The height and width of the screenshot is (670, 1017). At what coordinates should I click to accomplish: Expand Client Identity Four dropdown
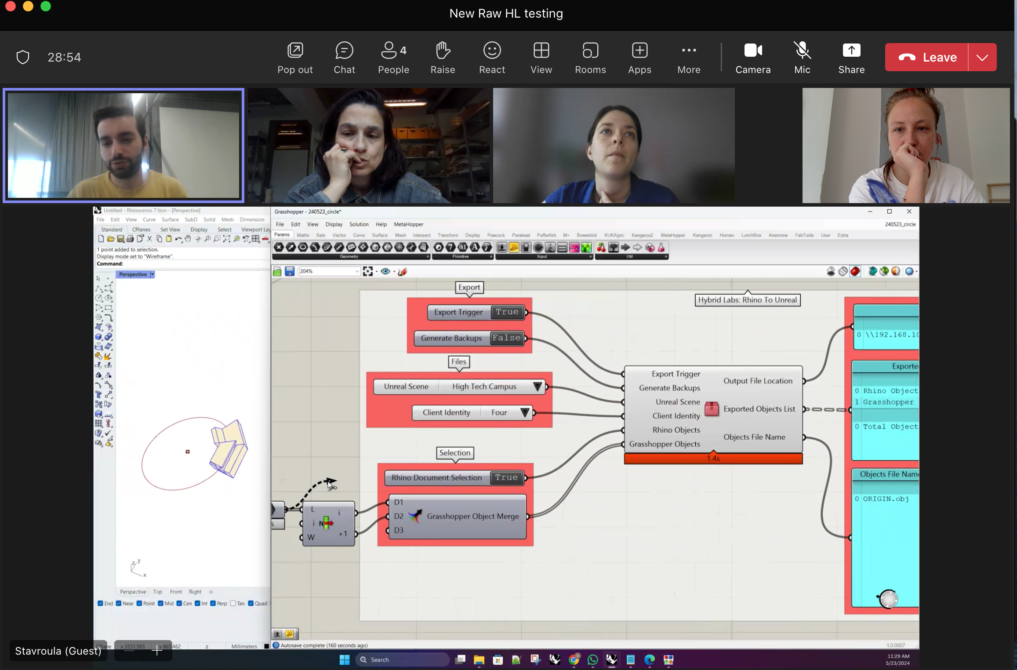tap(525, 412)
